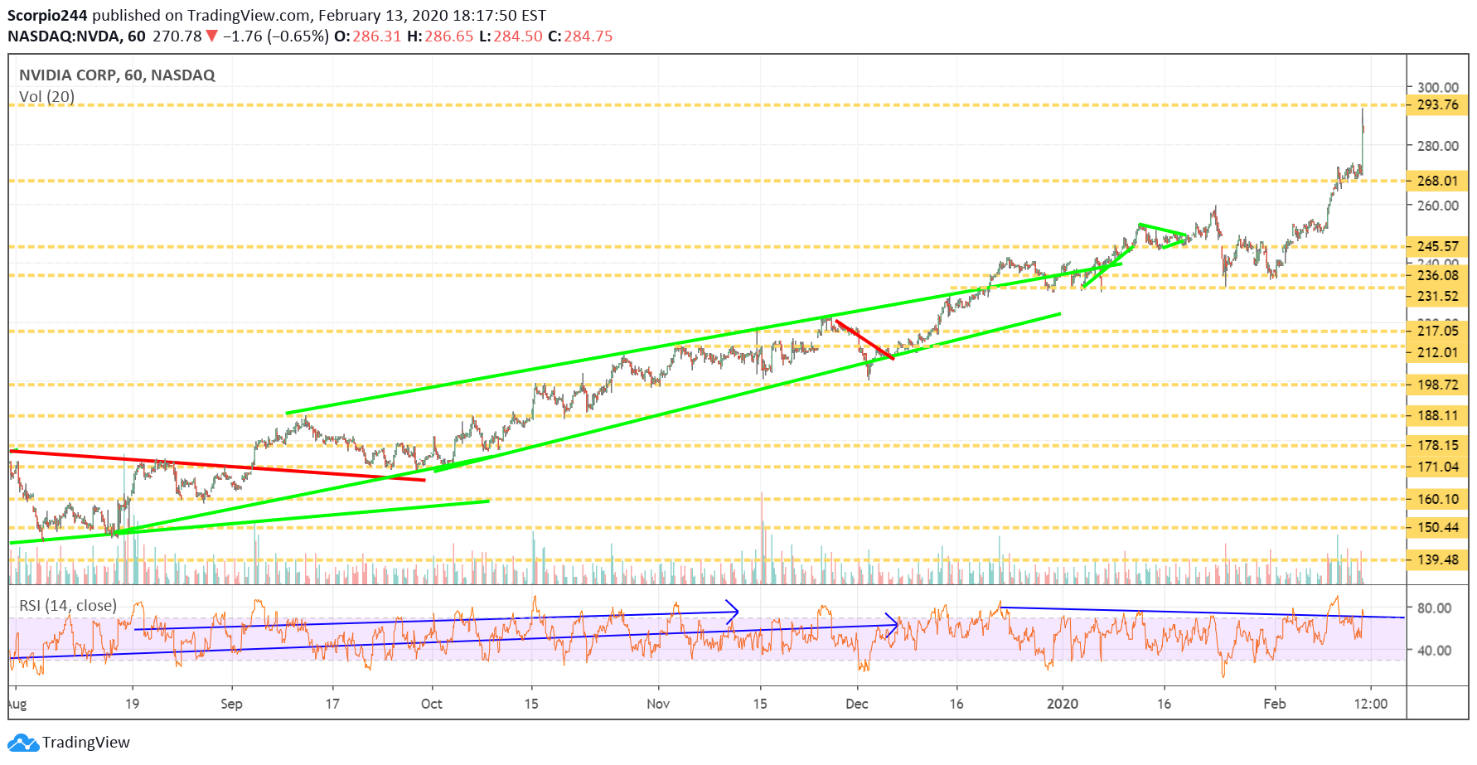Click the 217.05 price level label
Viewport: 1477px width, 765px height.
pyautogui.click(x=1437, y=331)
